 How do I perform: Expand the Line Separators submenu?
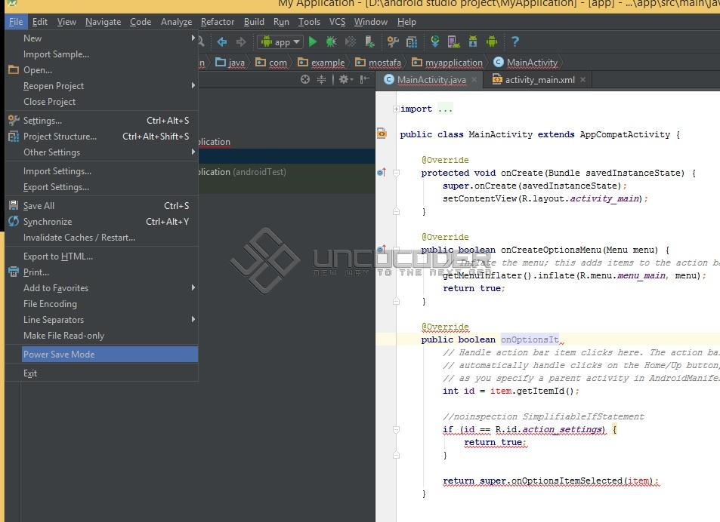(x=101, y=319)
